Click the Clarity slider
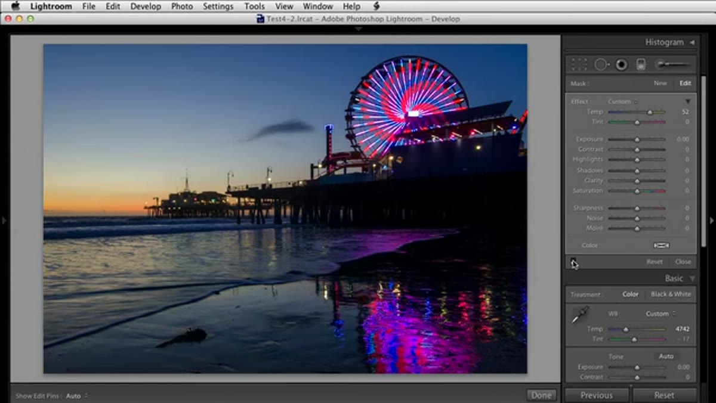Viewport: 716px width, 403px height. [x=637, y=181]
